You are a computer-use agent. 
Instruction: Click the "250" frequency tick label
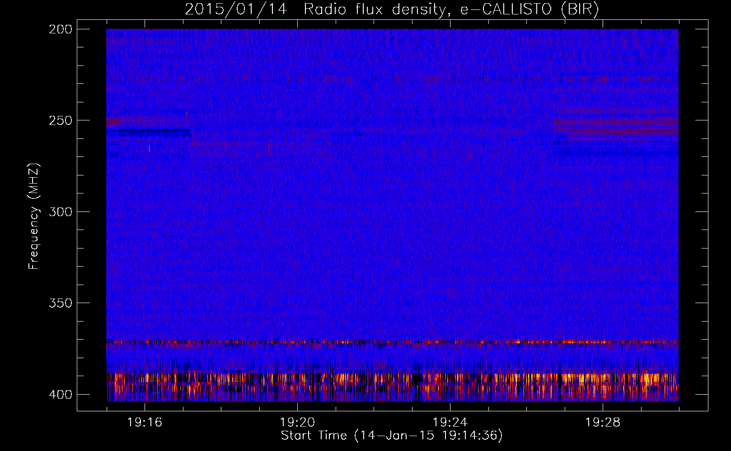(x=60, y=120)
